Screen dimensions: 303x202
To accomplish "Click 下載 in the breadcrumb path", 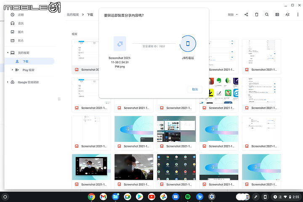I will tap(90, 14).
